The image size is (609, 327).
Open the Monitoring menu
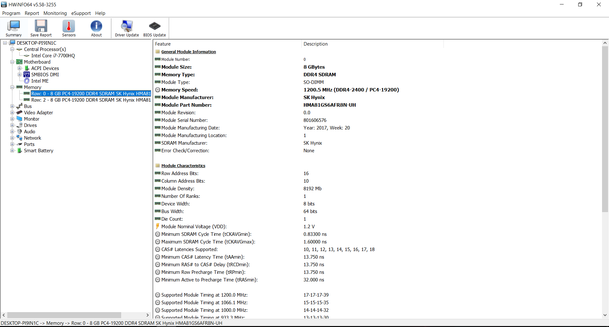[55, 13]
